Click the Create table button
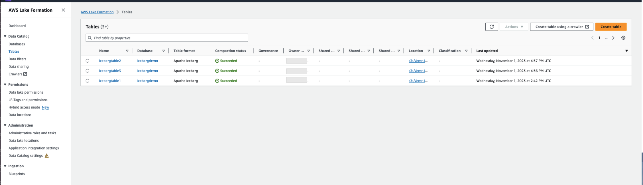Viewport: 643px width, 185px height. 611,27
